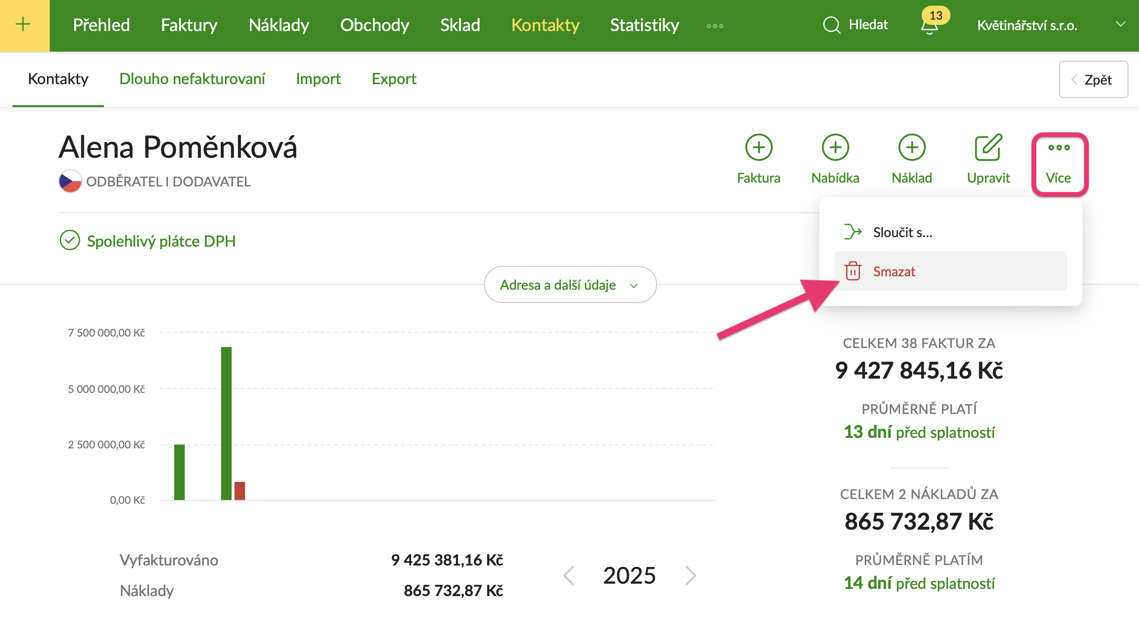Screen dimensions: 1139x631
Task: Click the 2 500 000,00 Kč axis label
Action: coord(106,445)
